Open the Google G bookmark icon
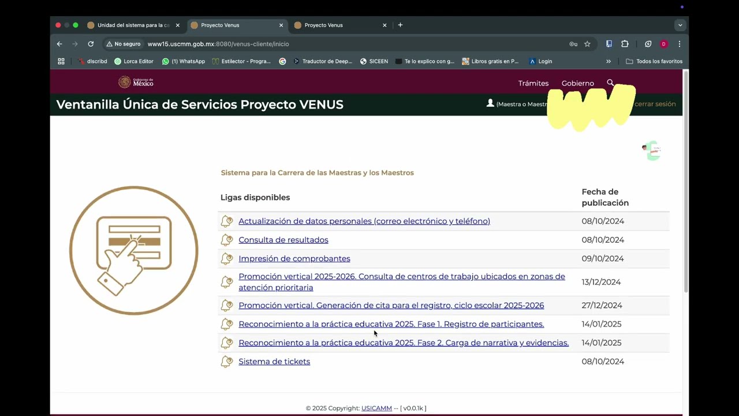Image resolution: width=739 pixels, height=416 pixels. pyautogui.click(x=282, y=61)
